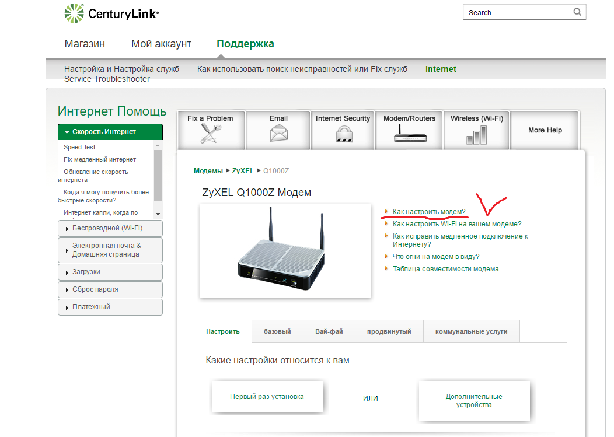614x437 pixels.
Task: Click the search magnifier icon
Action: tap(577, 12)
